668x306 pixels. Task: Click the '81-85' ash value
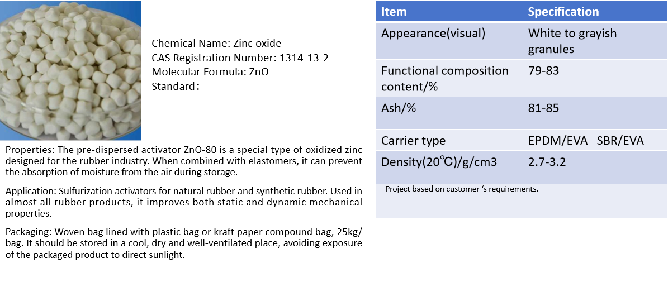point(543,108)
